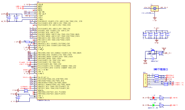Screen dimensions: 185x110
Task: Select the resistor connected to BOOT0 pin
Action: (x=26, y=90)
